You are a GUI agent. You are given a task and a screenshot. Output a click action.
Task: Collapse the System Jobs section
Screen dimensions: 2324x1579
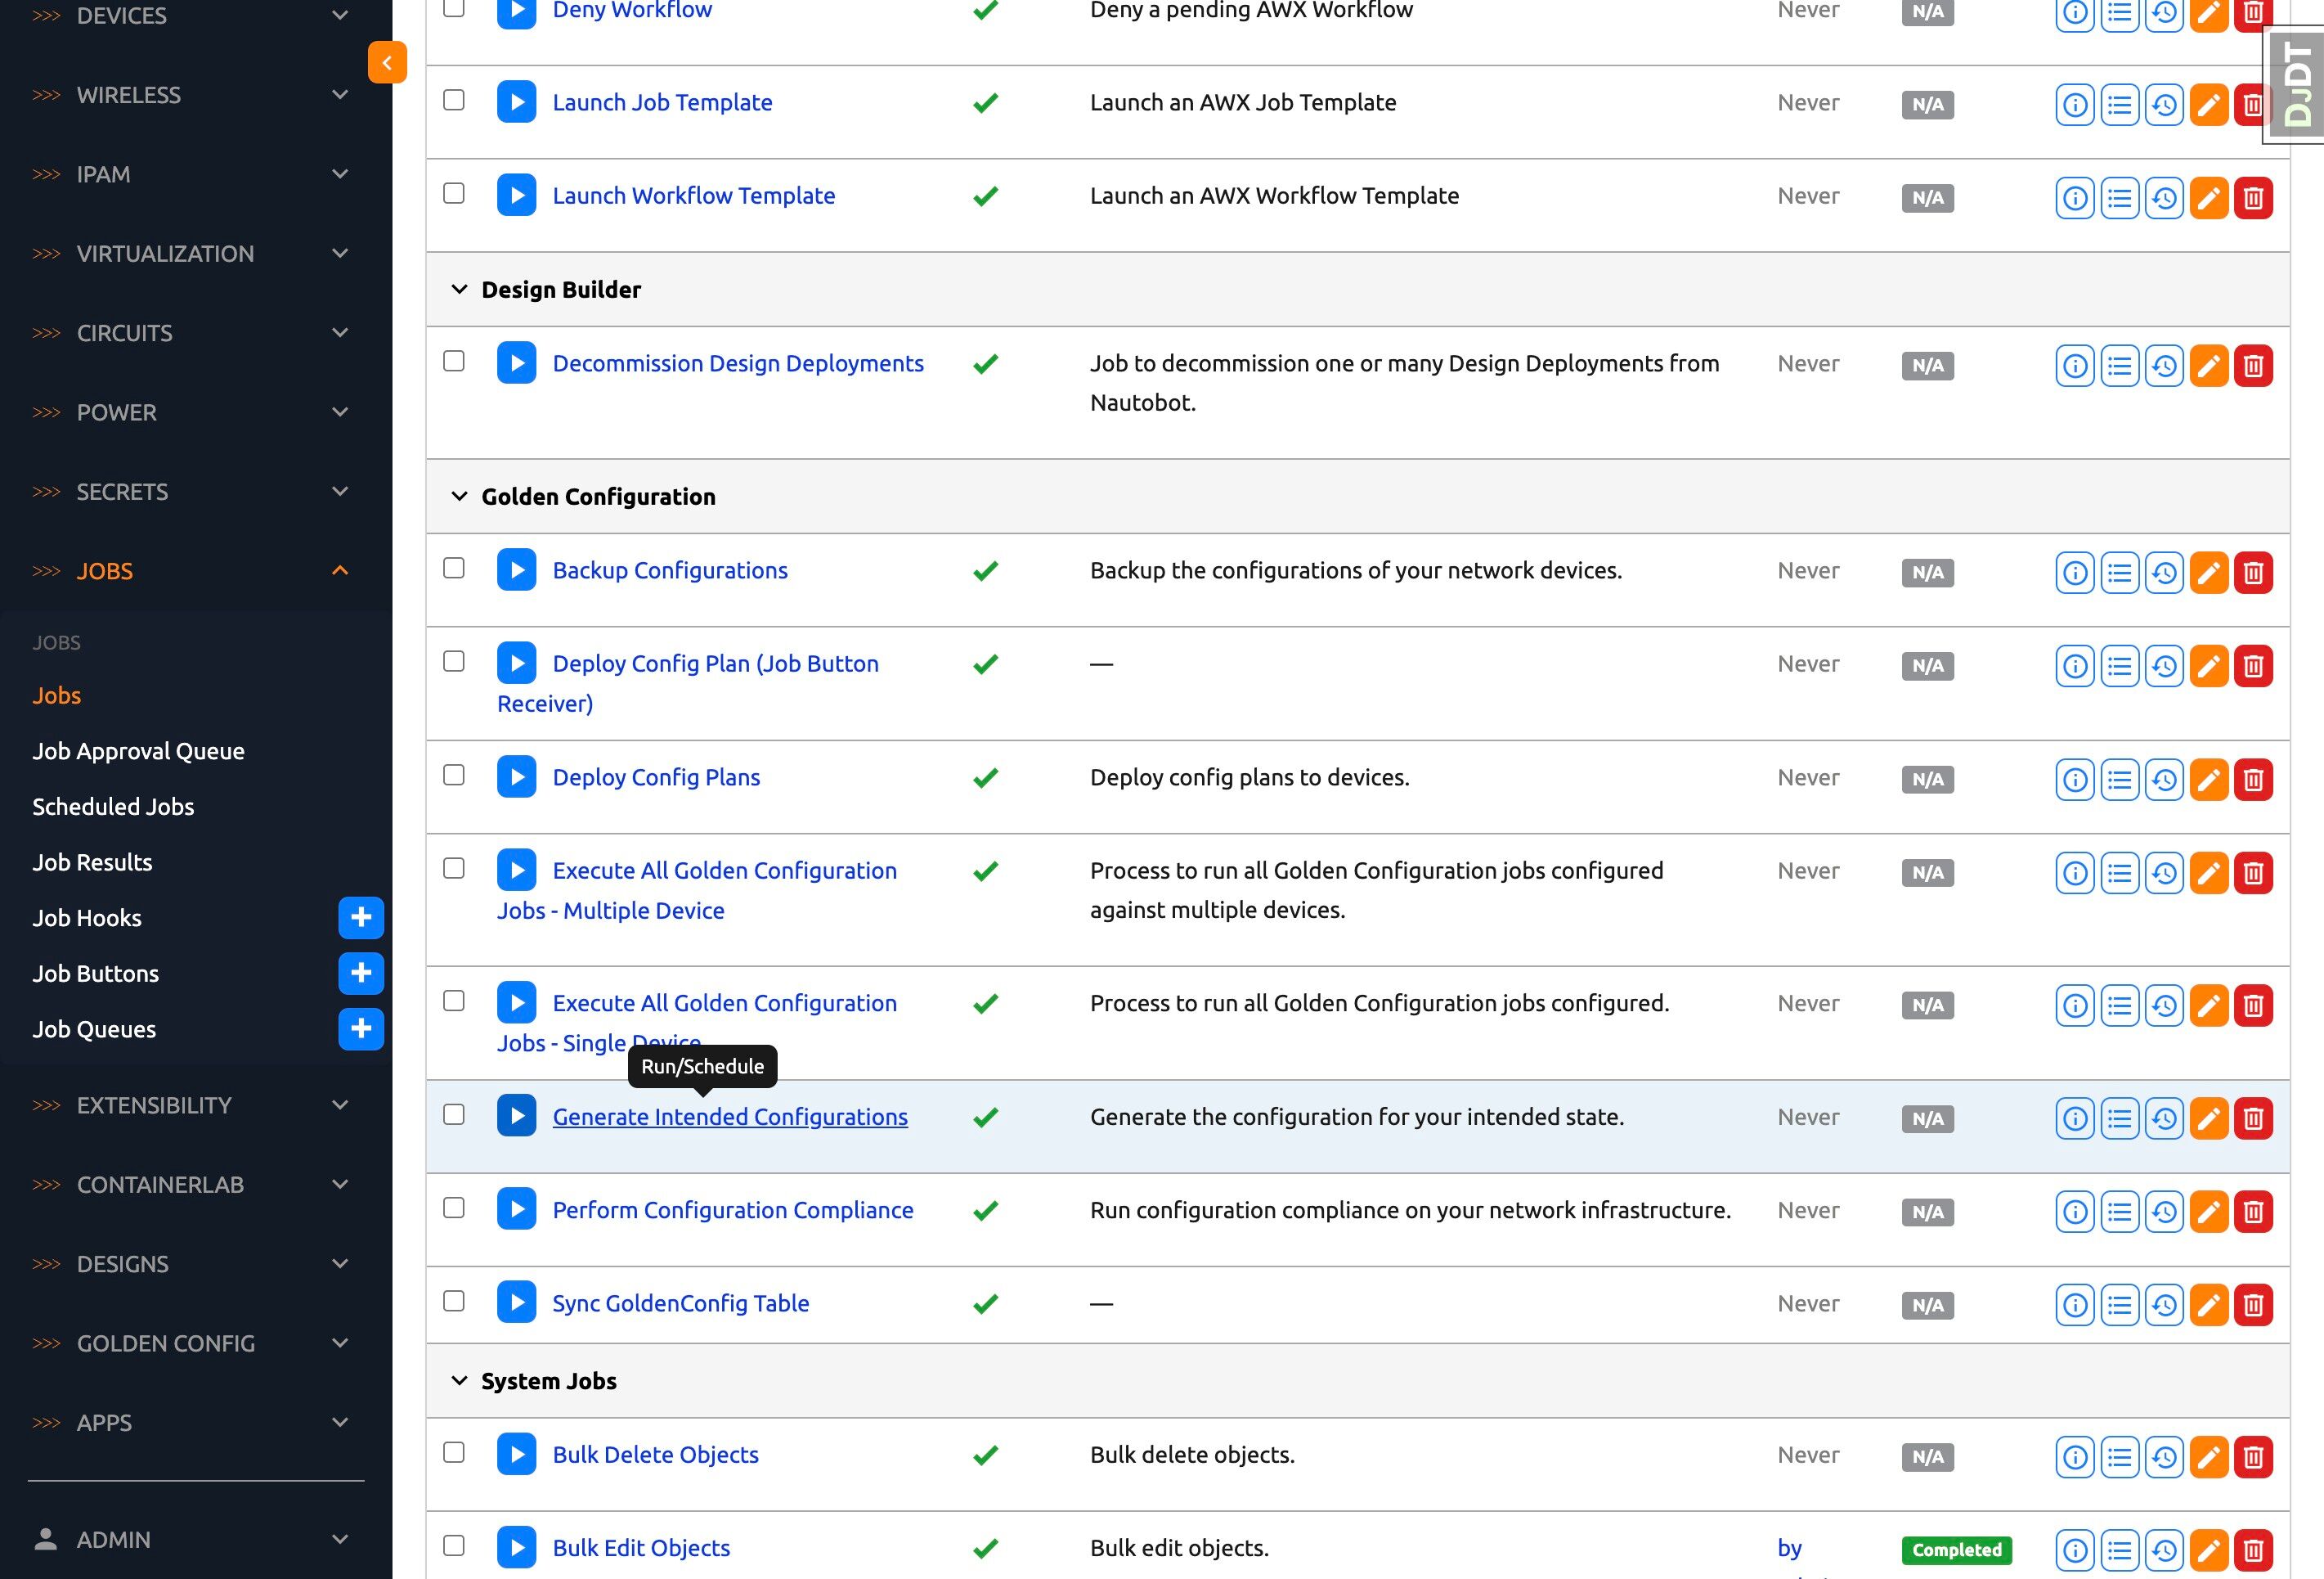pyautogui.click(x=459, y=1381)
